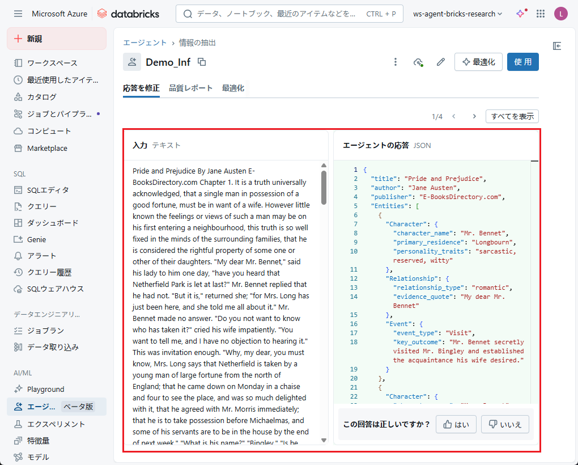Open the three-dot more options menu
The width and height of the screenshot is (578, 465).
(x=396, y=62)
